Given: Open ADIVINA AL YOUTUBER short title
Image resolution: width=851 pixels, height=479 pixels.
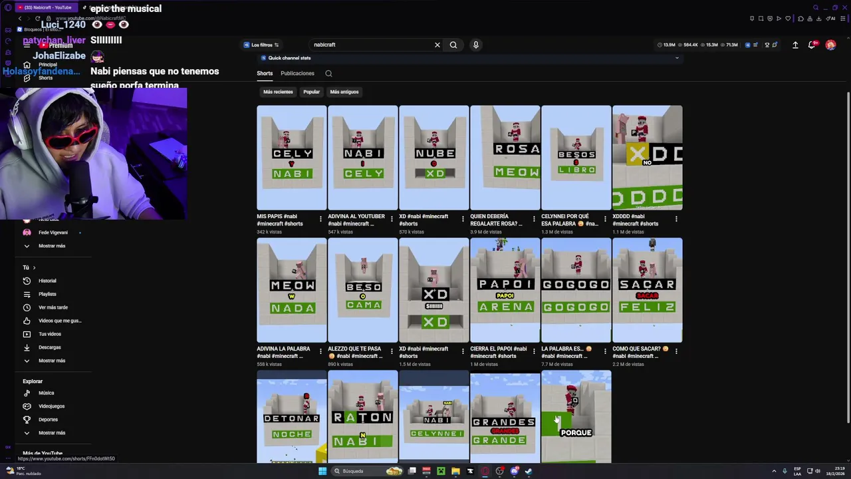Looking at the screenshot, I should (x=356, y=220).
